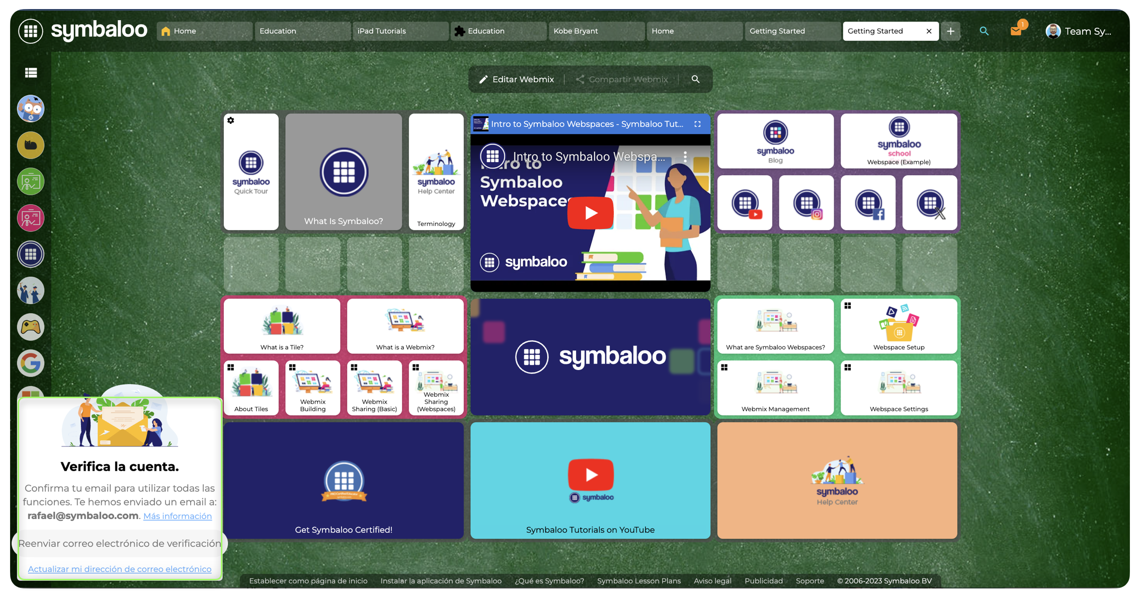Open the pink presentation webmix icon

click(31, 218)
